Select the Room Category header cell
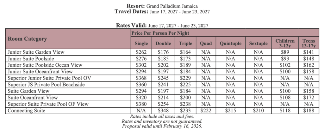Viewport: 324px width, 131px height. tap(27, 39)
